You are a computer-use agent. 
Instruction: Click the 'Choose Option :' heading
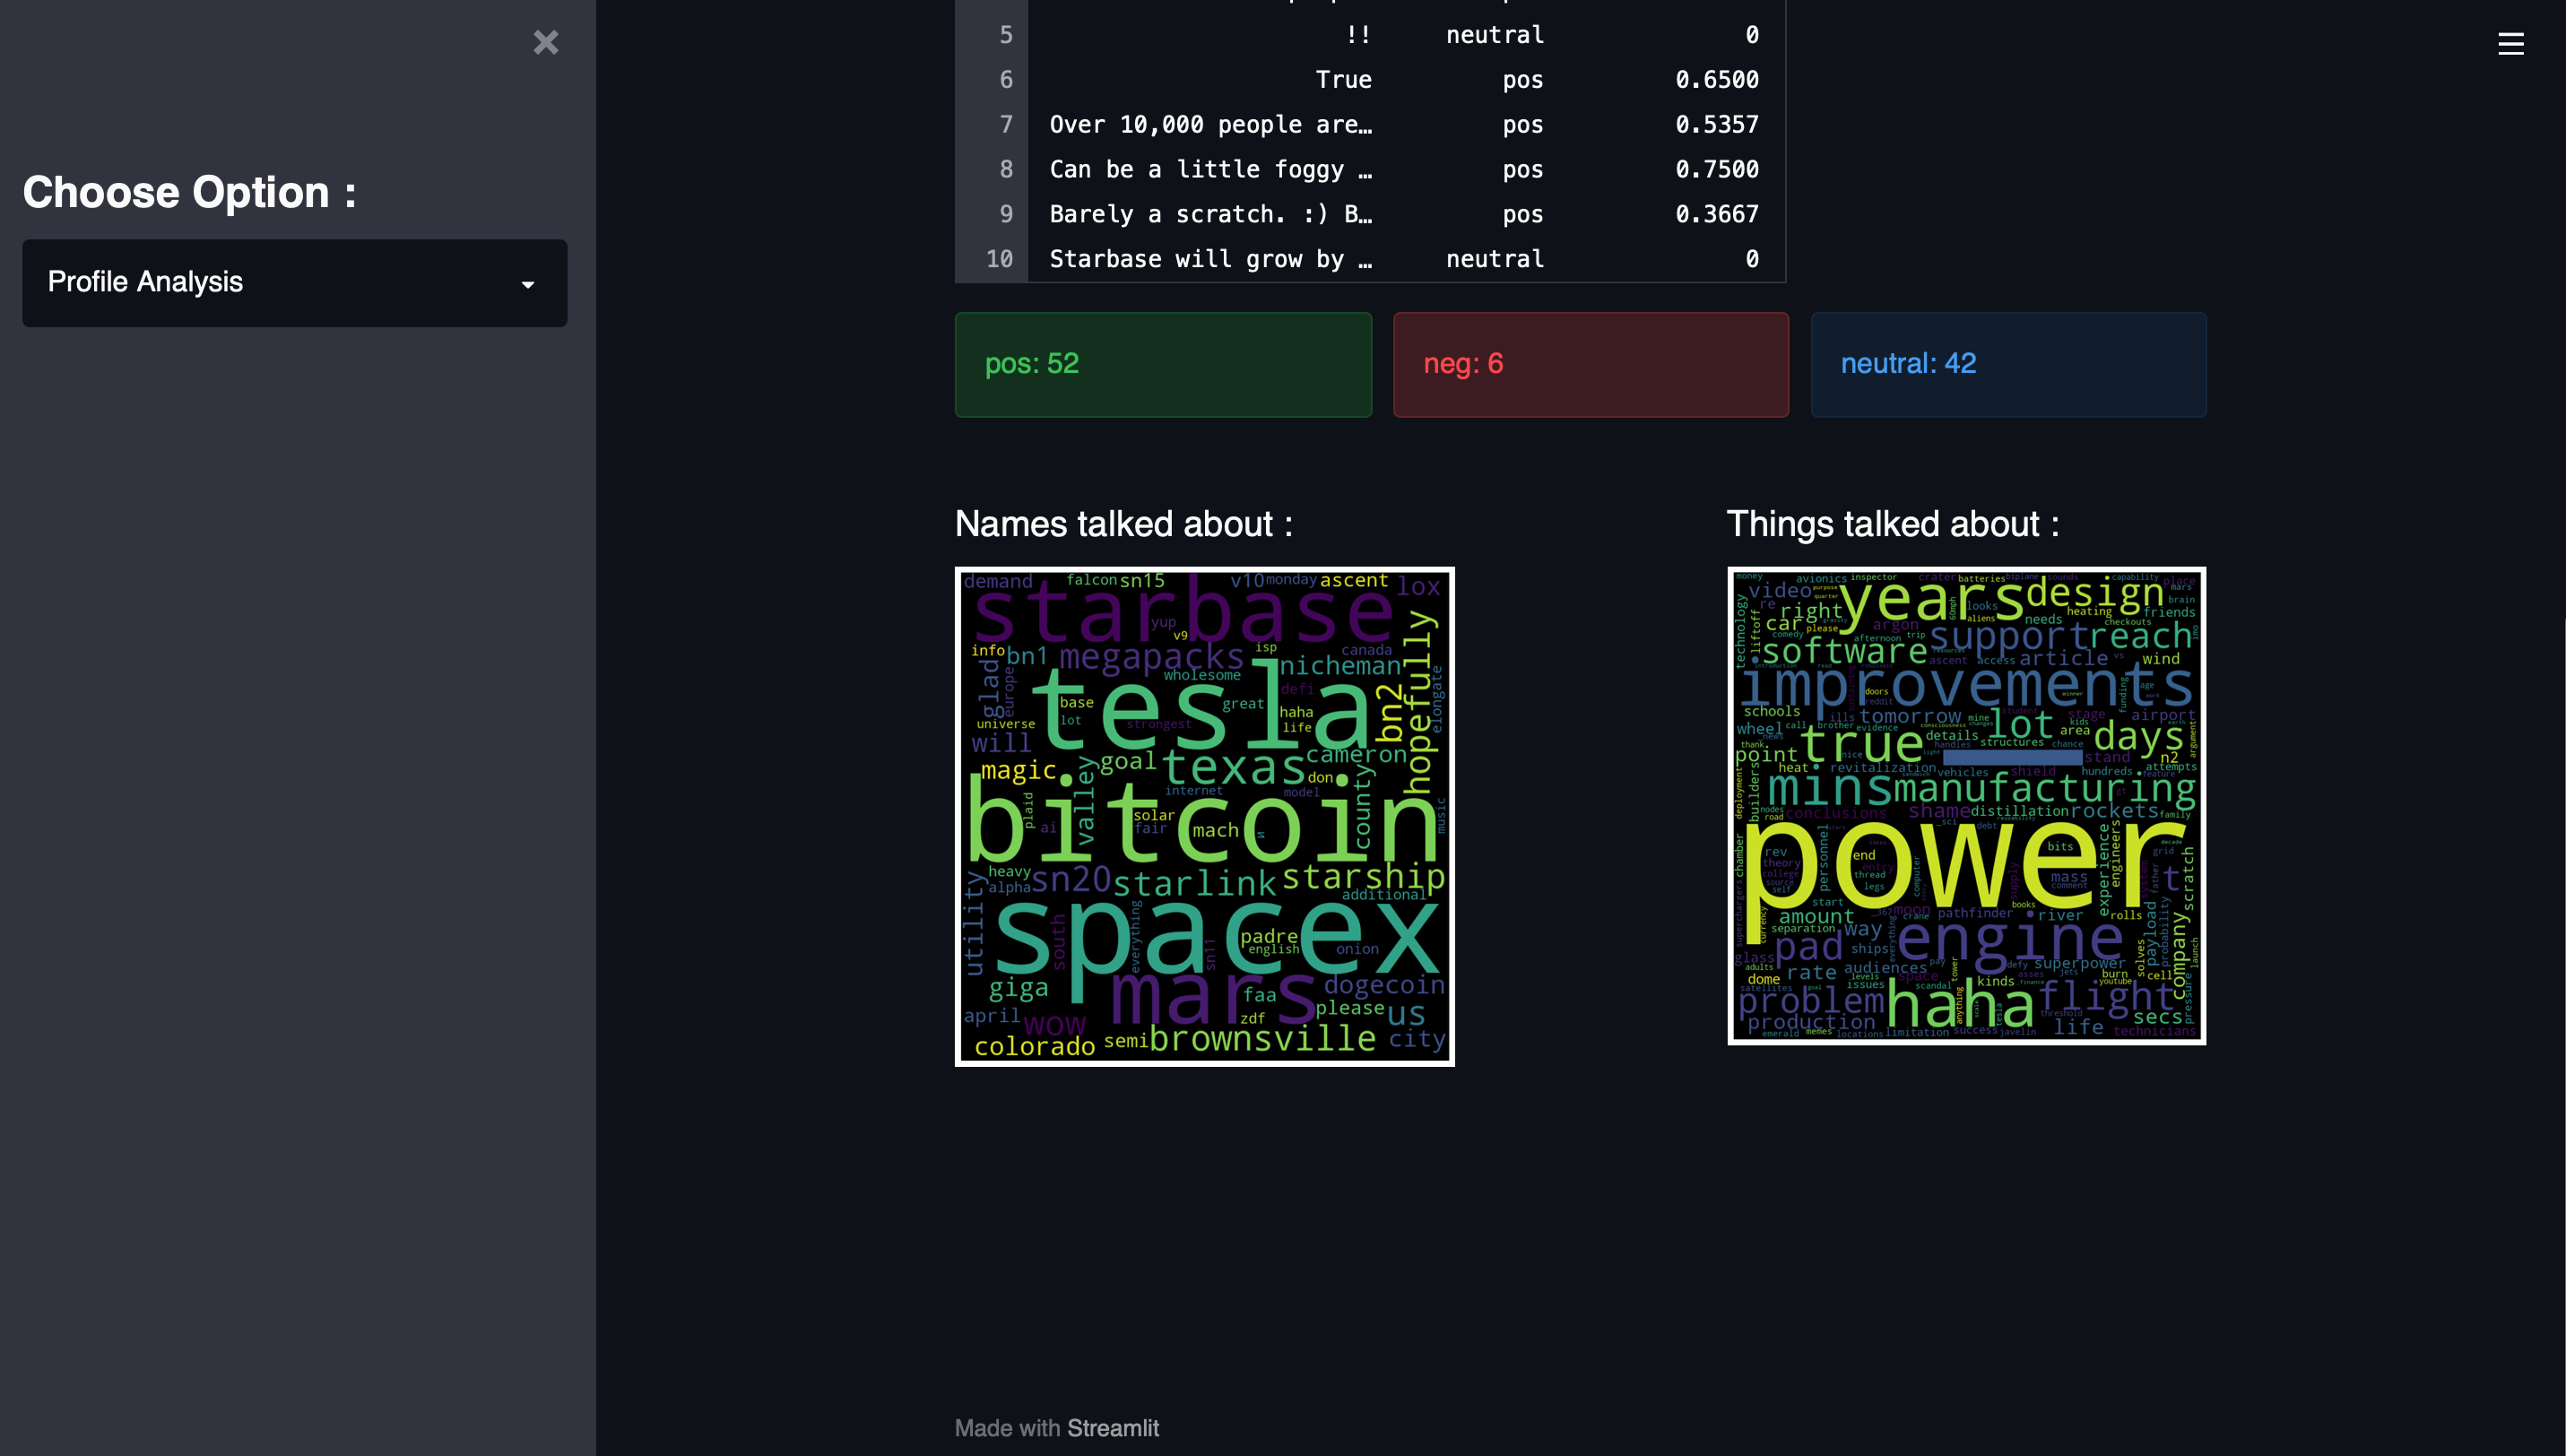coord(190,192)
